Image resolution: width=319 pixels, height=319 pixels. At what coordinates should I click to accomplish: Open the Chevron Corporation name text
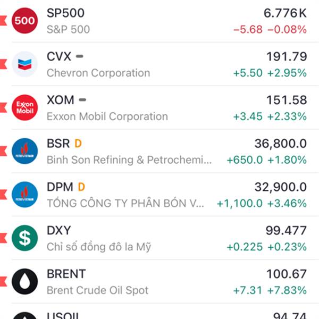(x=98, y=73)
